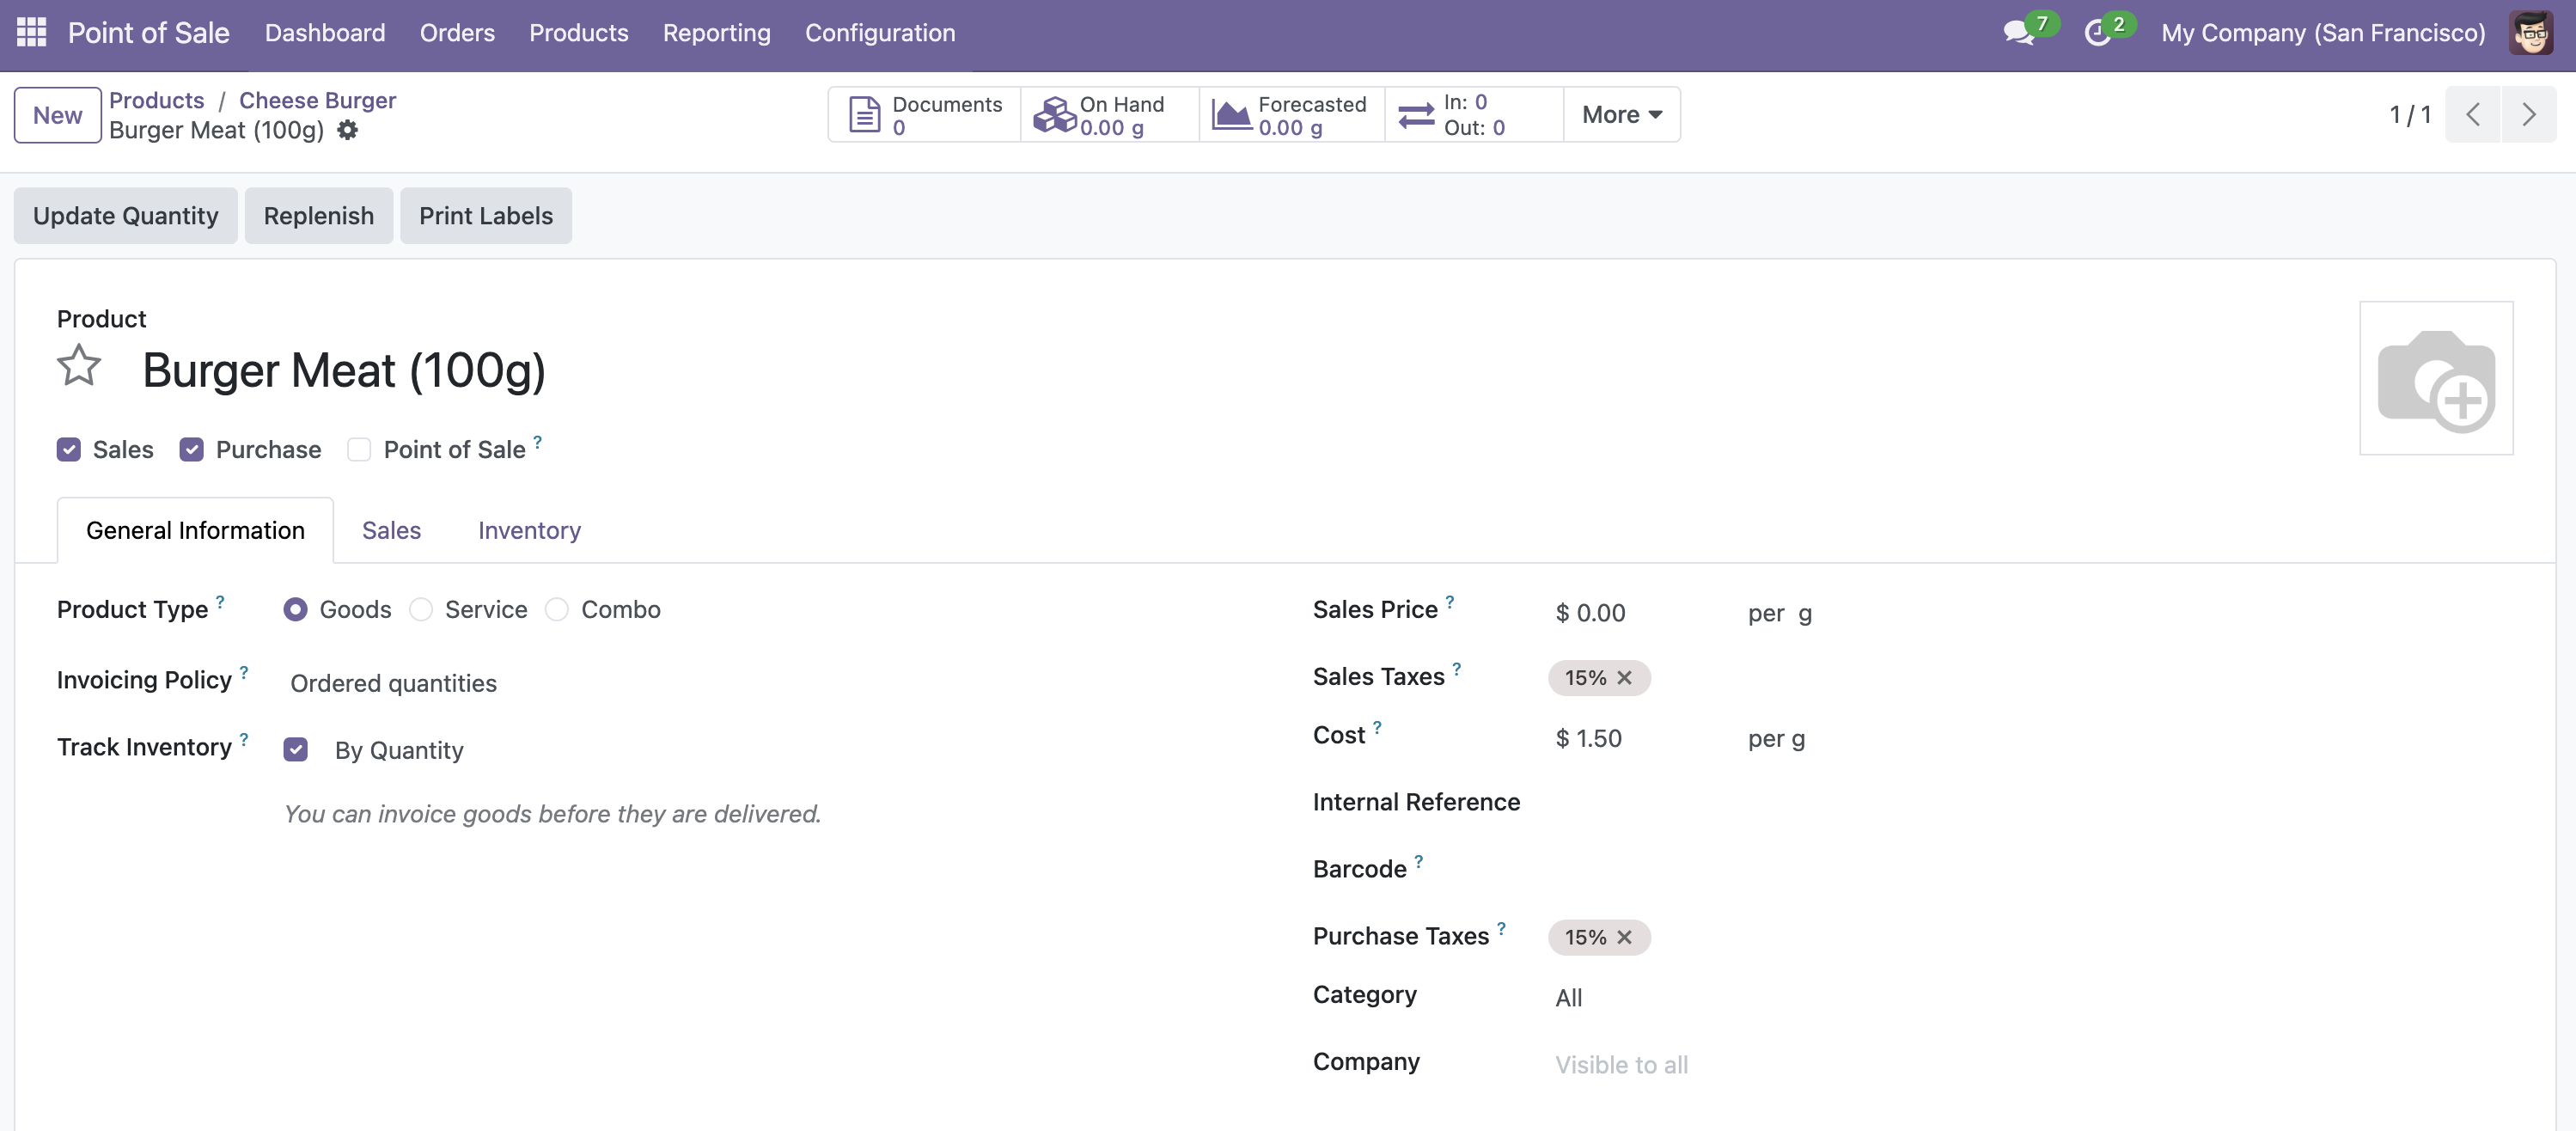
Task: Uncheck the Sales checkbox
Action: [x=69, y=450]
